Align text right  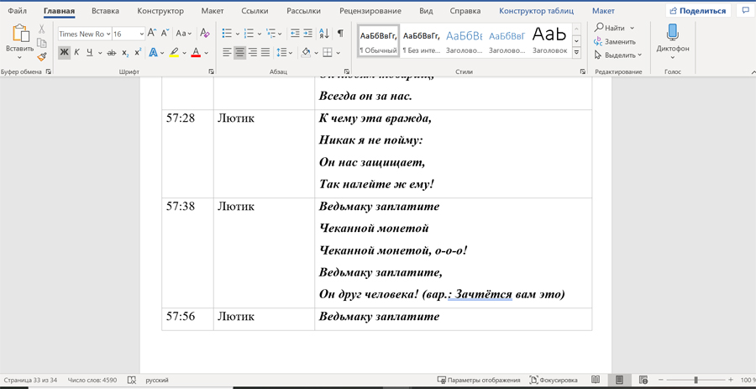tap(253, 53)
